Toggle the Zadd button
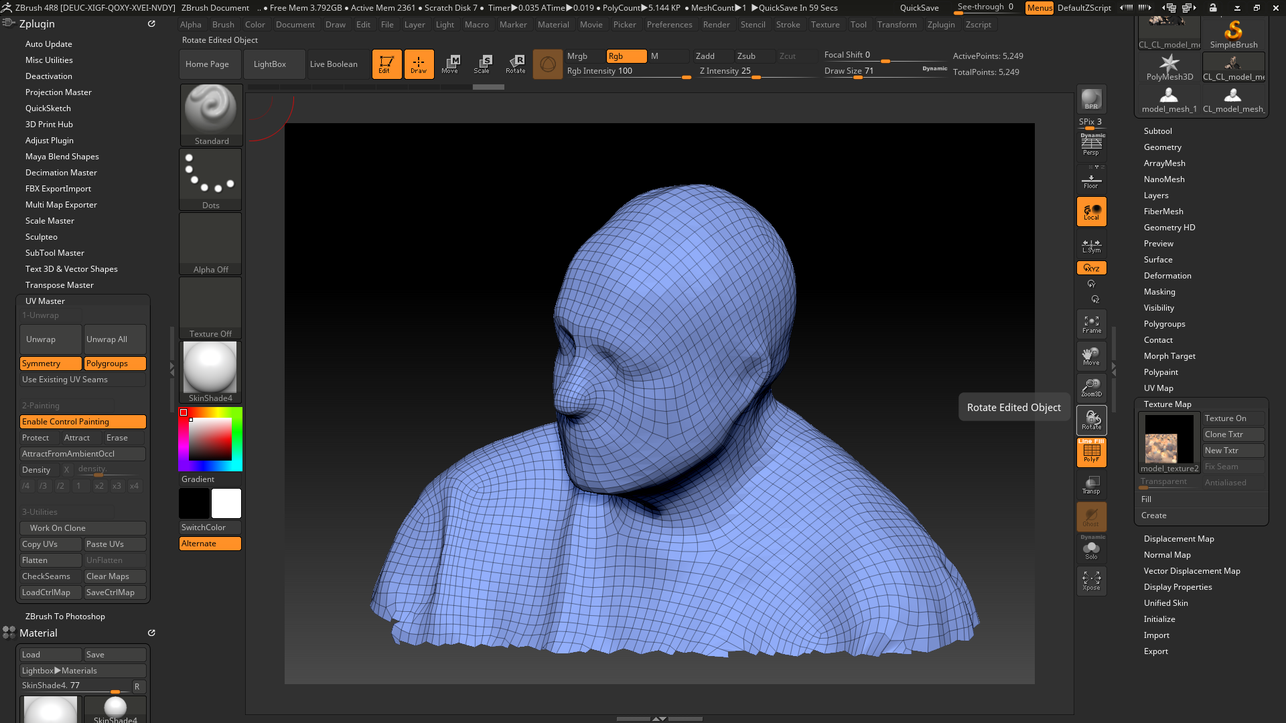 [713, 56]
